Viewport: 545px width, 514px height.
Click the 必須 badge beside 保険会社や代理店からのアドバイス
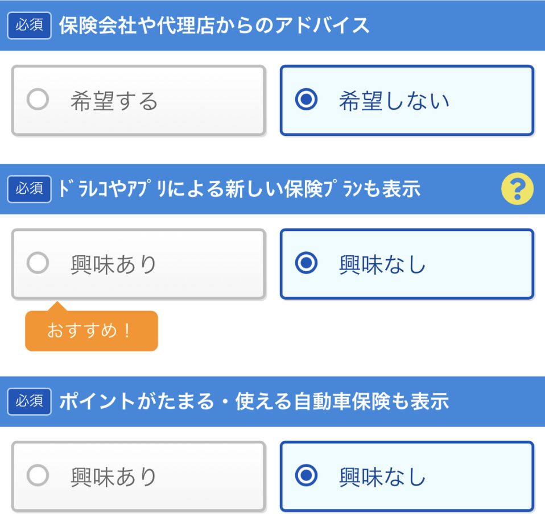tap(30, 26)
